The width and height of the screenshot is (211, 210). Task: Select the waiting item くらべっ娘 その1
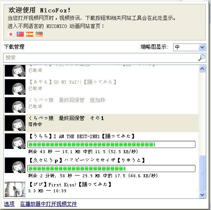click(x=101, y=123)
